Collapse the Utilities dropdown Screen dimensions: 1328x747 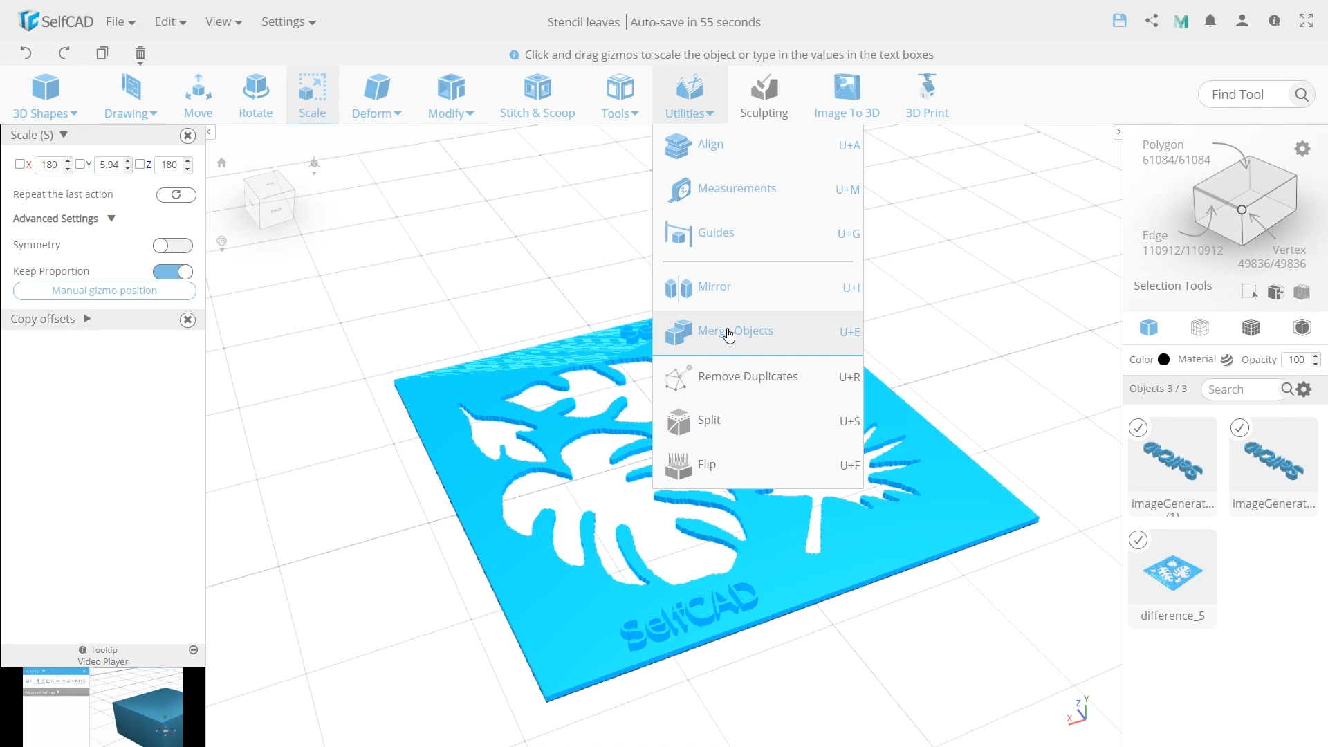click(x=689, y=96)
